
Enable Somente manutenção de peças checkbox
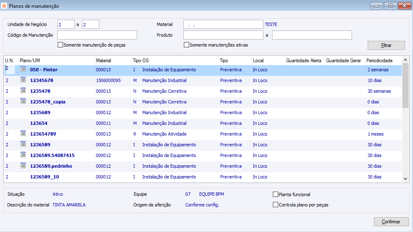pyautogui.click(x=60, y=45)
